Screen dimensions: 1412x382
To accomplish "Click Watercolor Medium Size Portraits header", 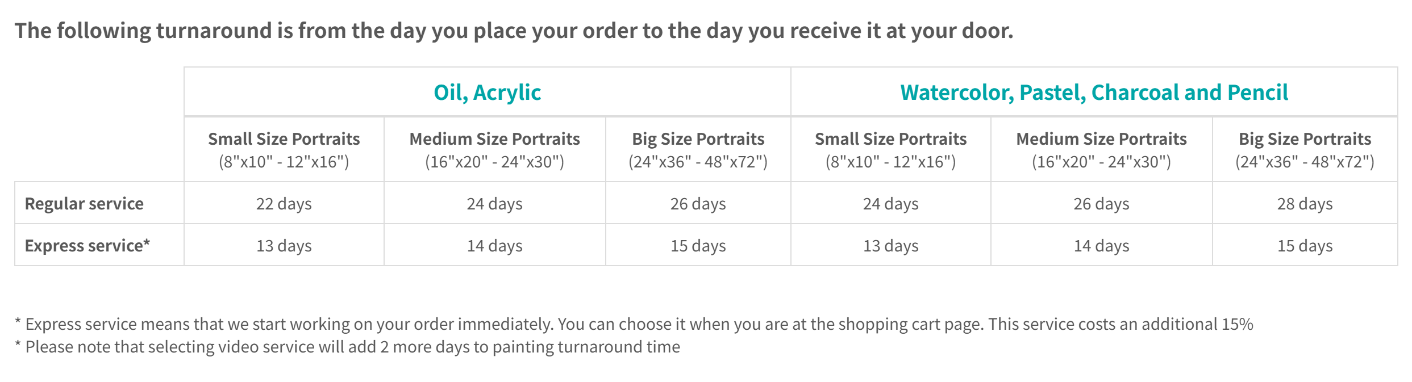I will pyautogui.click(x=1101, y=150).
